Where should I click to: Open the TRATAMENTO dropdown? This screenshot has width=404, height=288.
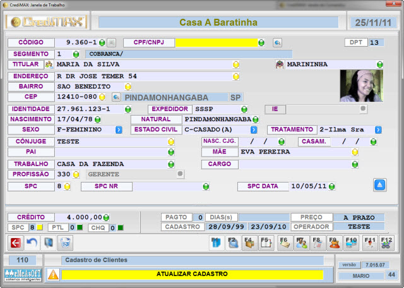coord(378,129)
